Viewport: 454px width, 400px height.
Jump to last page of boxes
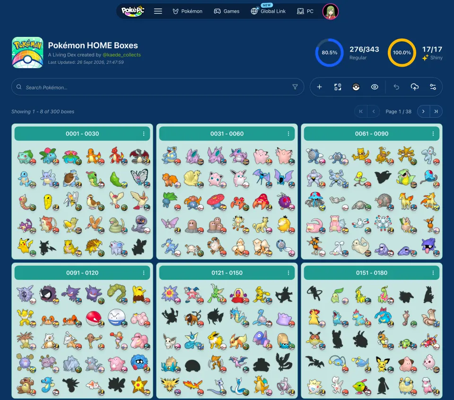[436, 112]
